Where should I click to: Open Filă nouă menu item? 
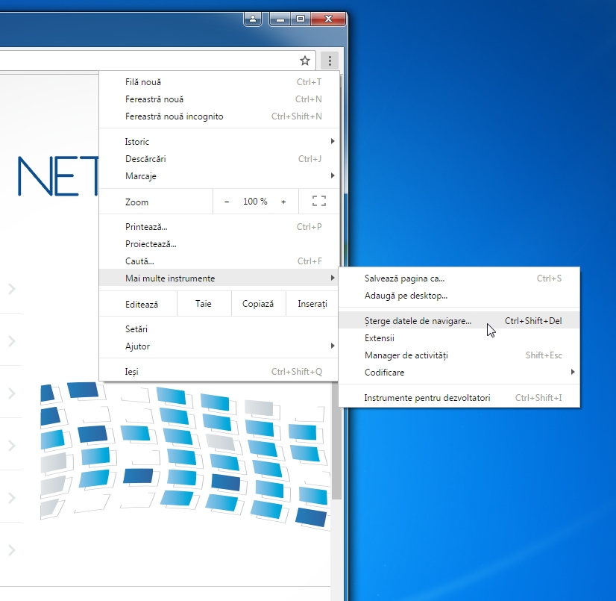pyautogui.click(x=143, y=82)
